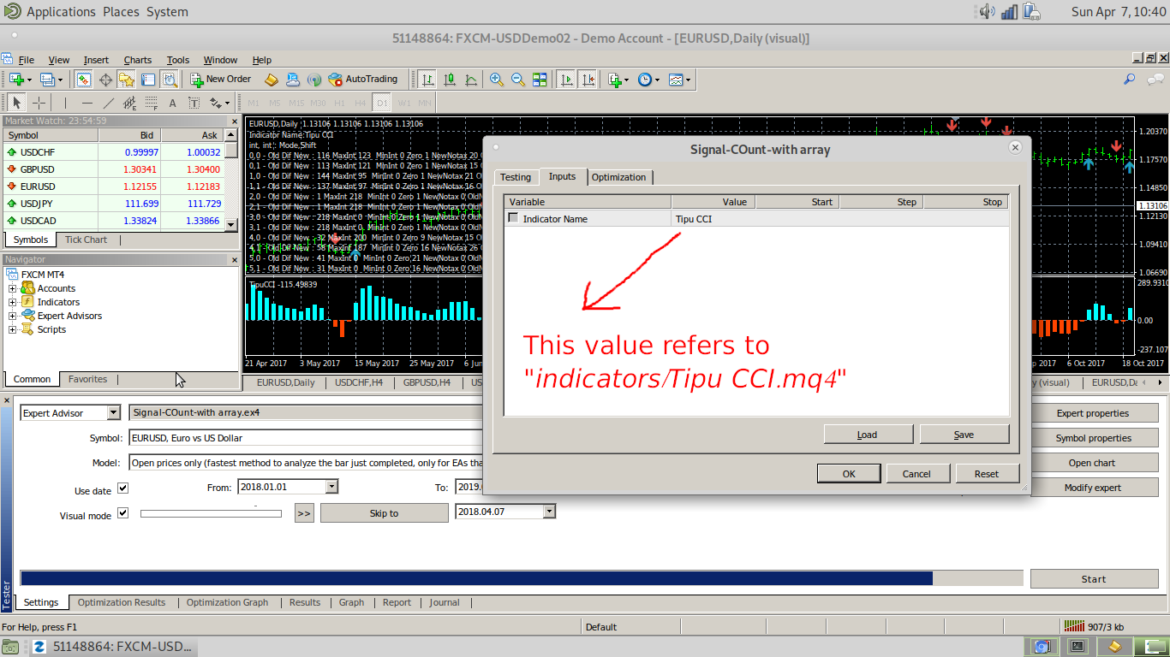Open the Insert menu
Viewport: 1170px width, 657px height.
[x=96, y=60]
